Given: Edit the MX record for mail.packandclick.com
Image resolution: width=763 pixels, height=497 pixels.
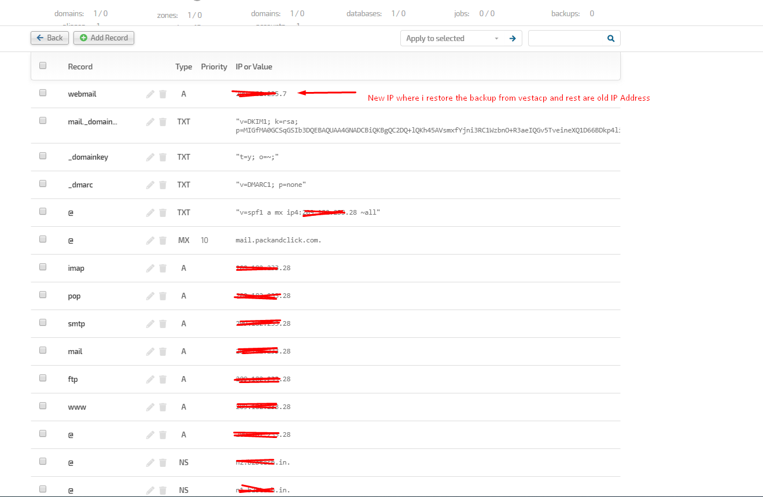Looking at the screenshot, I should pyautogui.click(x=150, y=240).
